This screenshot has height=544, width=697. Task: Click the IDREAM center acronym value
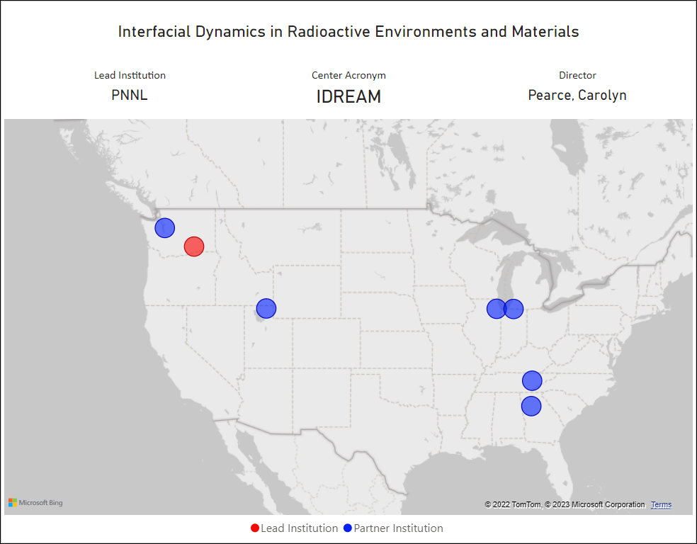coord(348,96)
